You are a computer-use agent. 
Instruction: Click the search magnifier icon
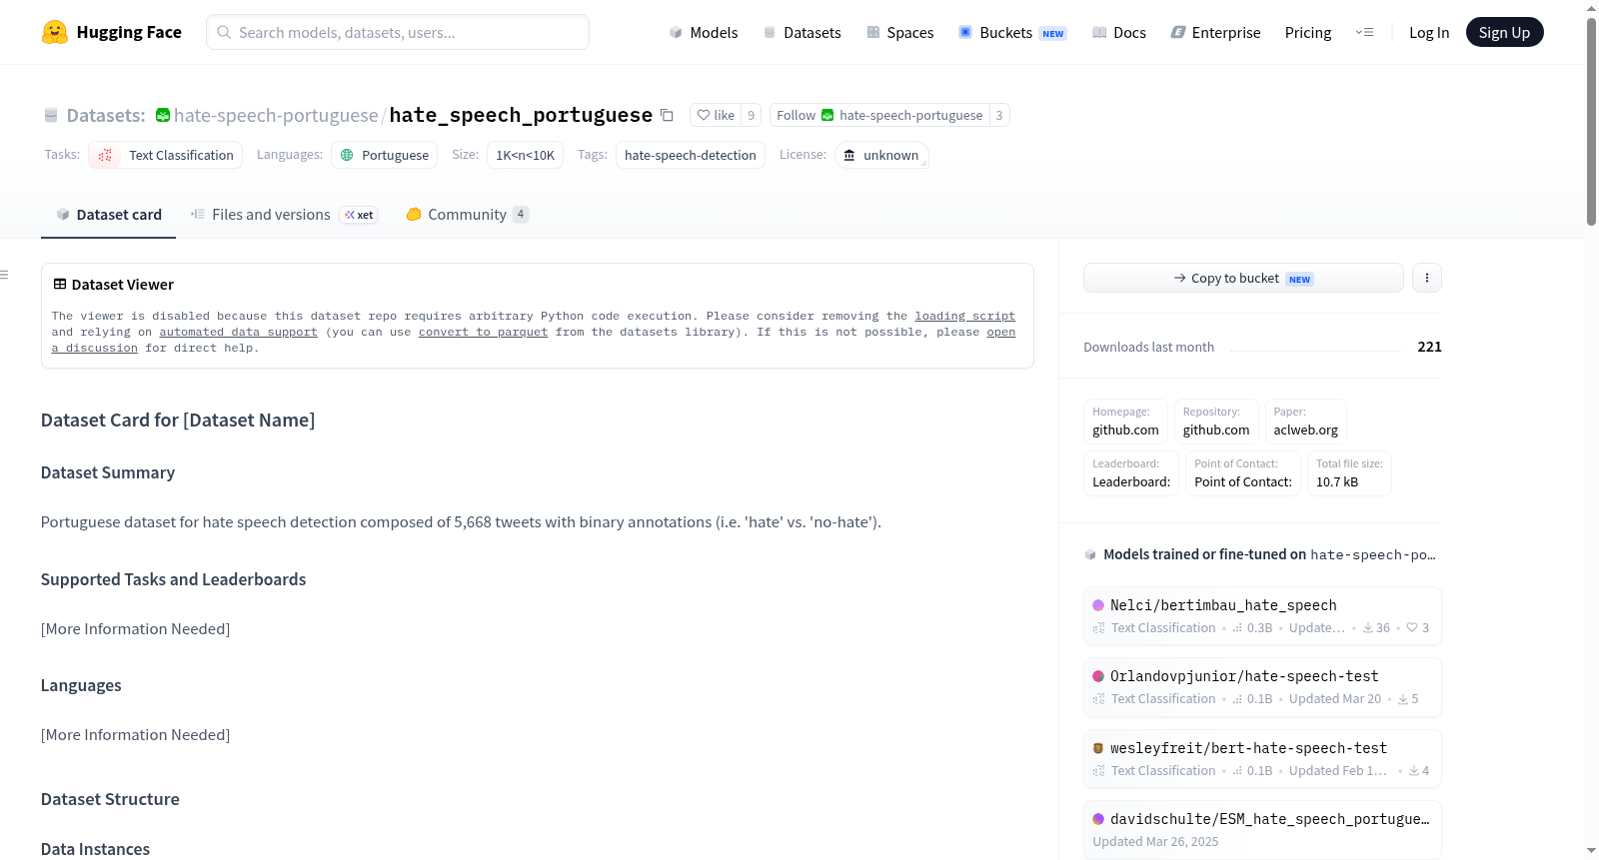point(225,32)
